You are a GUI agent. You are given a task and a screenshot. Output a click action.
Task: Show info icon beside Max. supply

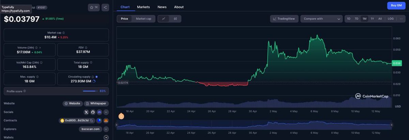pos(37,77)
